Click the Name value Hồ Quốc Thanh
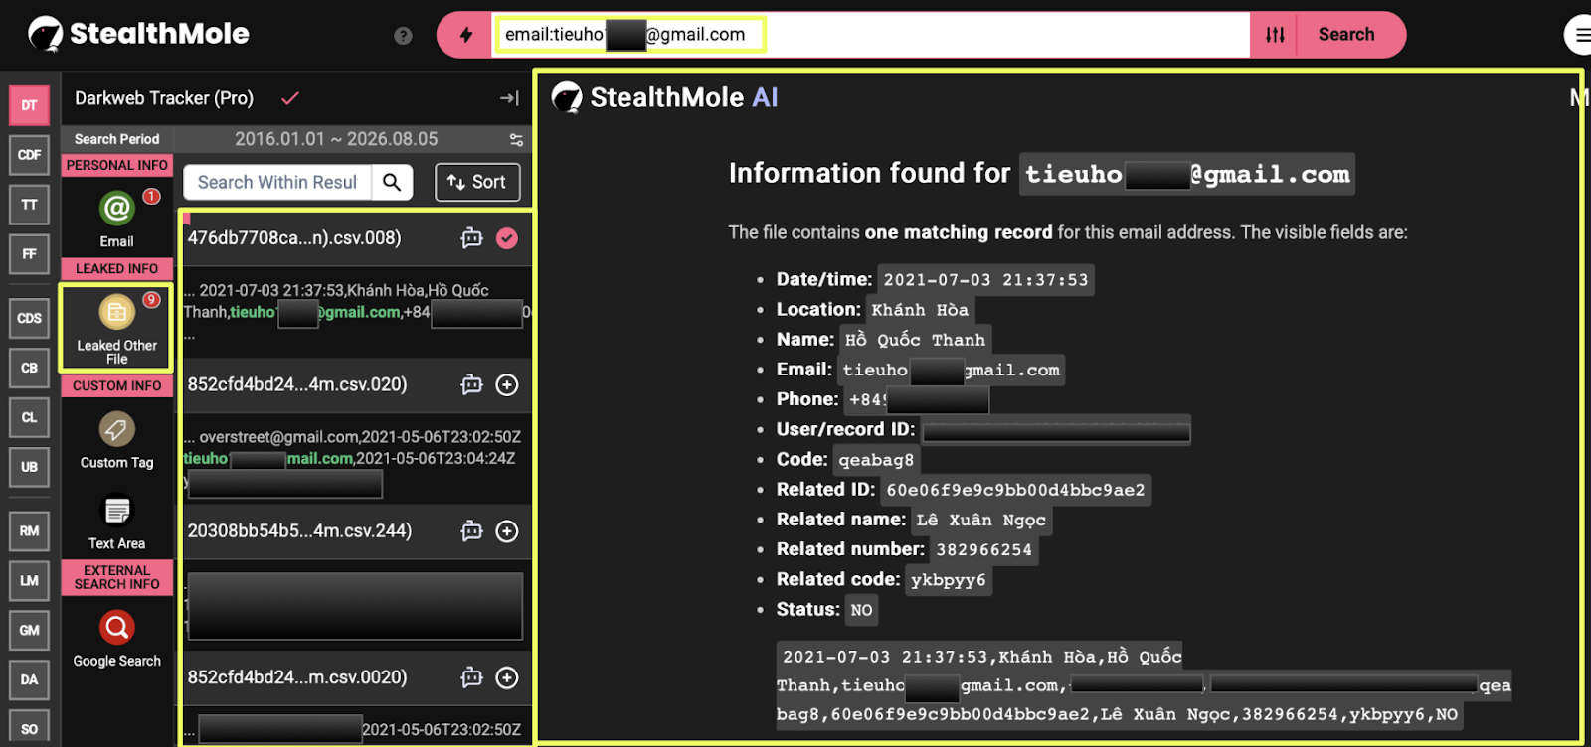 point(915,340)
